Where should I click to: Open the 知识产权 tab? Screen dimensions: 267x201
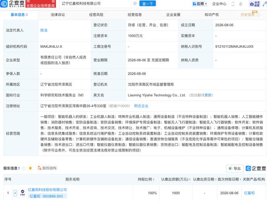[x=212, y=15]
